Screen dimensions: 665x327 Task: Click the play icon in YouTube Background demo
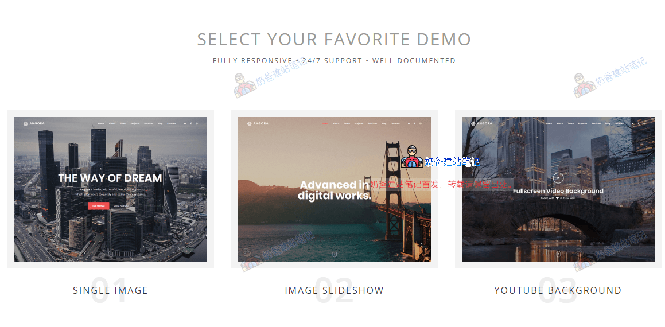[x=558, y=178]
